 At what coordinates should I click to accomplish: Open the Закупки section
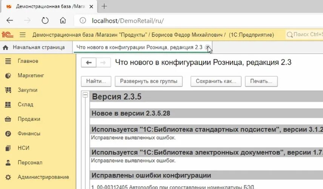(x=28, y=90)
